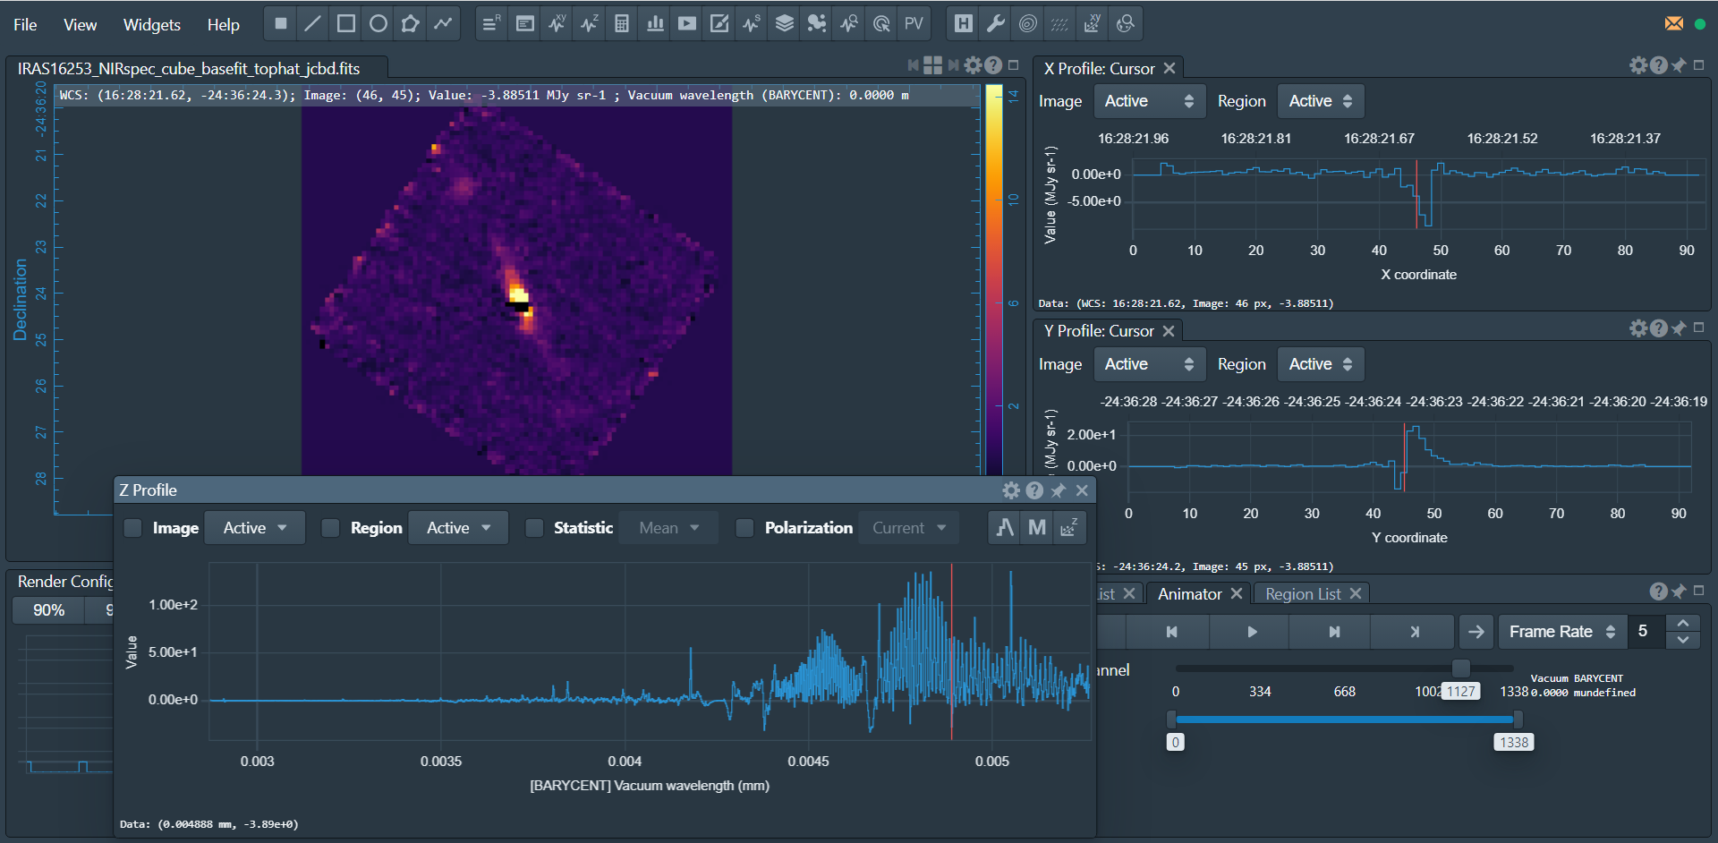The image size is (1718, 843).
Task: Pin the Z Profile floating widget
Action: tap(1059, 490)
